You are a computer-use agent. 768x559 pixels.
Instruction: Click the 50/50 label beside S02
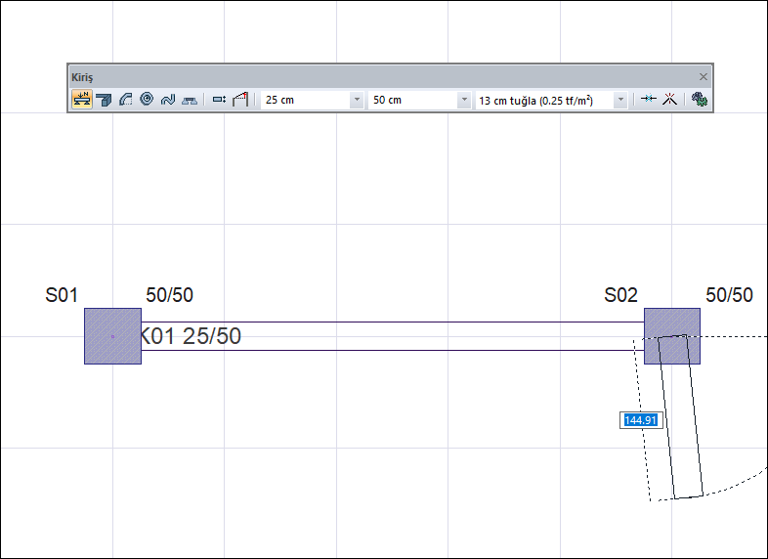[729, 295]
